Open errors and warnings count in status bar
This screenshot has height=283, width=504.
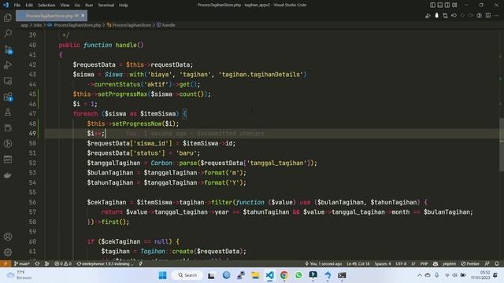pos(63,263)
